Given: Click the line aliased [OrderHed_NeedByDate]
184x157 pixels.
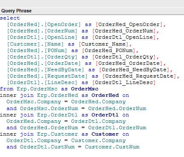Looking at the screenshot, I should point(90,70).
